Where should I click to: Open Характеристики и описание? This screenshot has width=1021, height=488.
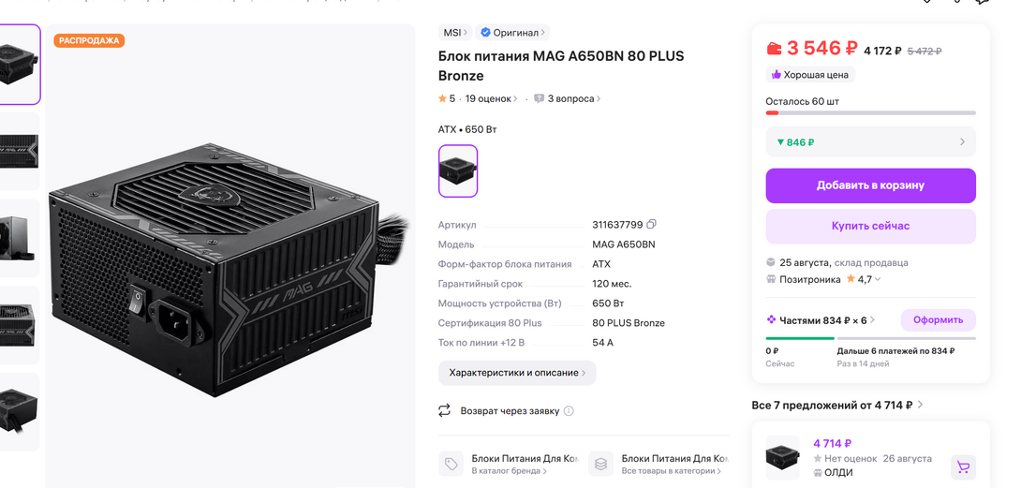(x=516, y=373)
